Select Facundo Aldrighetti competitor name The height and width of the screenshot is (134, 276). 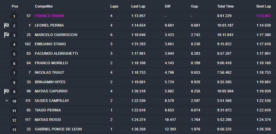pyautogui.click(x=56, y=53)
